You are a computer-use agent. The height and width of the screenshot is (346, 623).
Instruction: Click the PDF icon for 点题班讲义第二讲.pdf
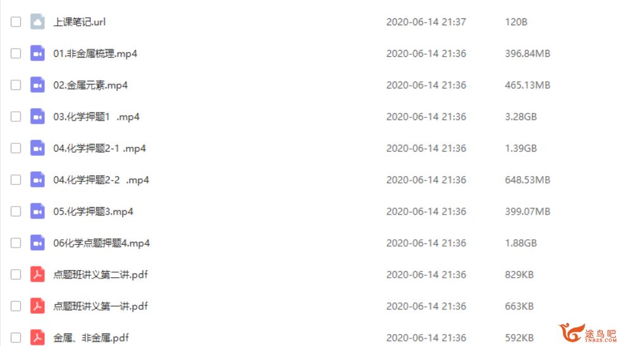(37, 274)
